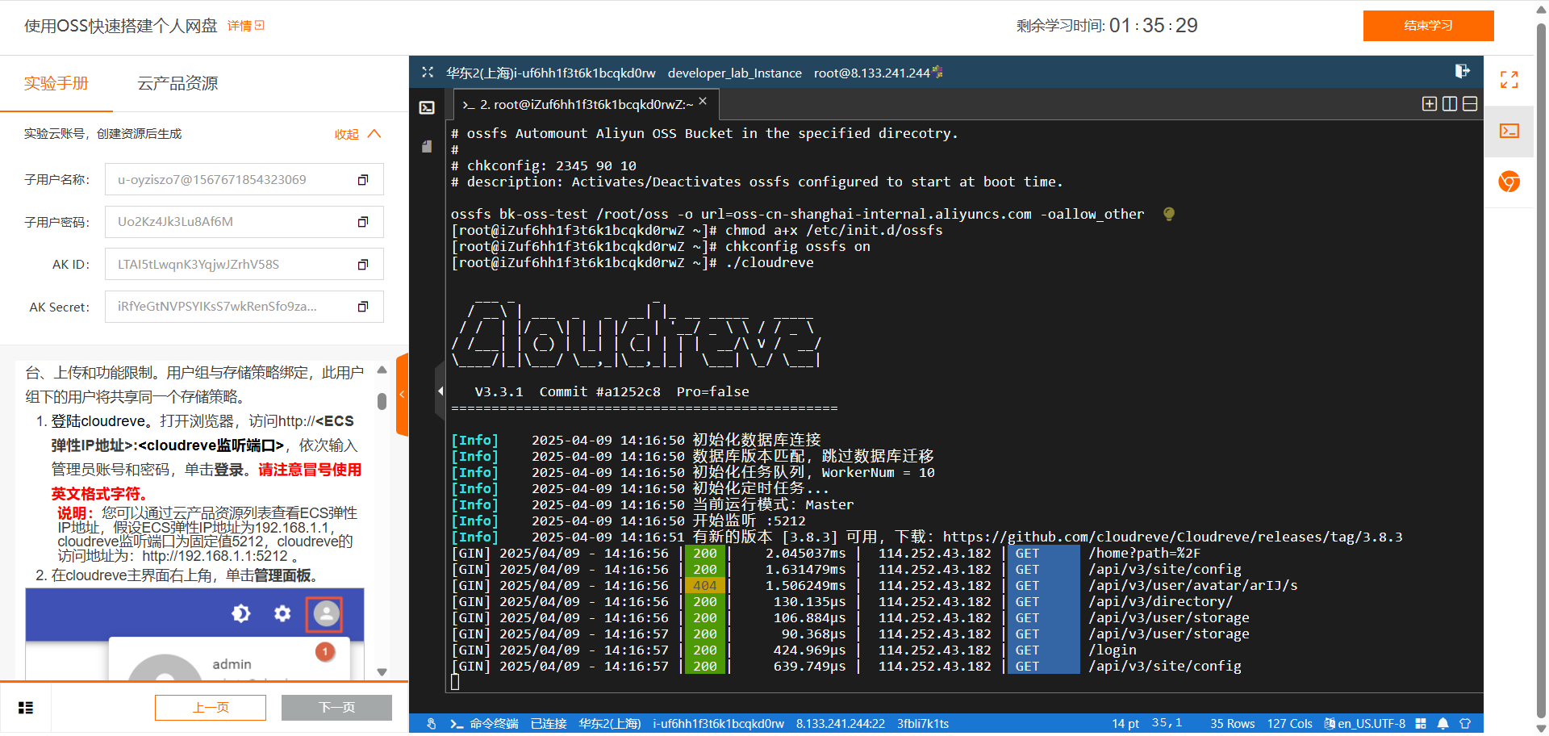This screenshot has height=736, width=1549.
Task: Open the remote terminal tool in the right sidebar
Action: pyautogui.click(x=1509, y=131)
